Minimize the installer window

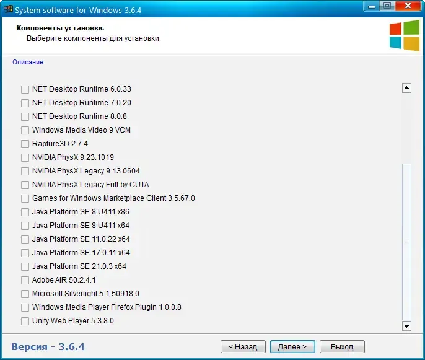tap(372, 6)
